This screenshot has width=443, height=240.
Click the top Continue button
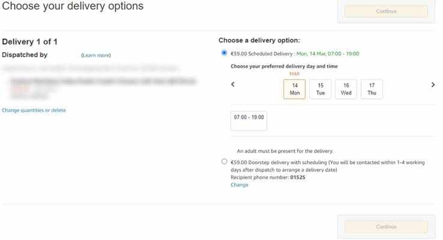(x=386, y=11)
